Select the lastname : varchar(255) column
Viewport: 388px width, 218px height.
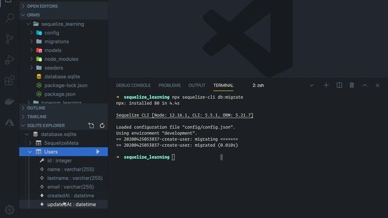[x=64, y=178]
